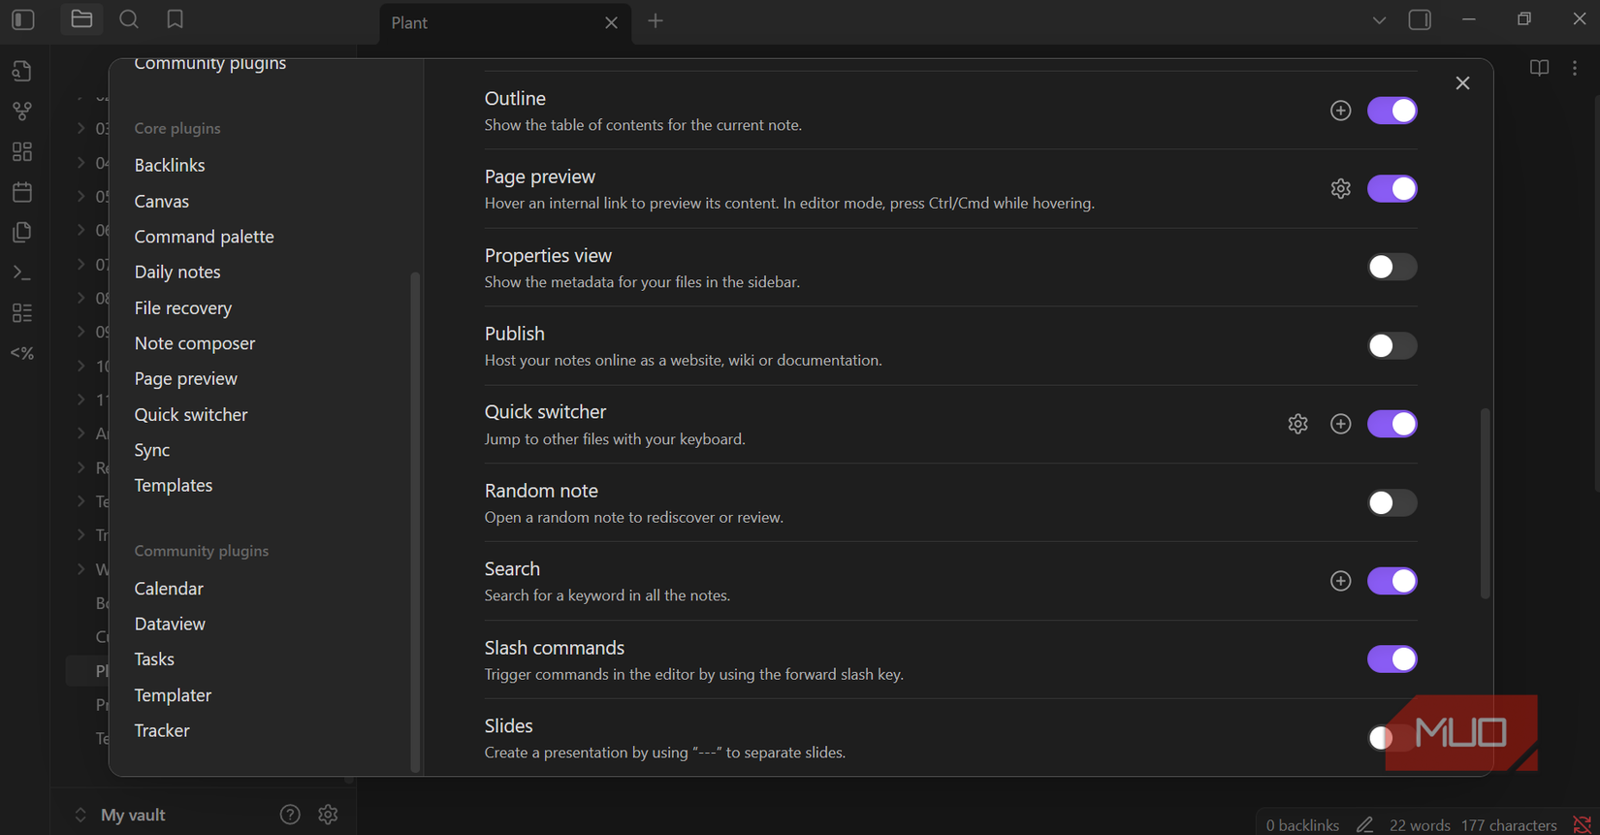
Task: Open the tab list dropdown arrow
Action: click(x=1379, y=20)
